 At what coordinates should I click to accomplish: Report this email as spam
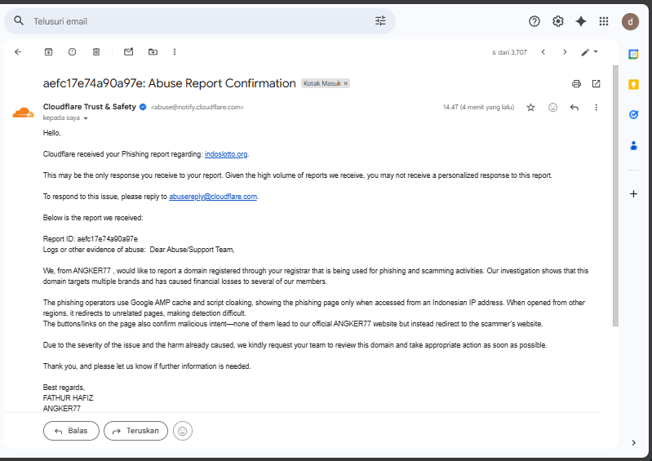73,52
